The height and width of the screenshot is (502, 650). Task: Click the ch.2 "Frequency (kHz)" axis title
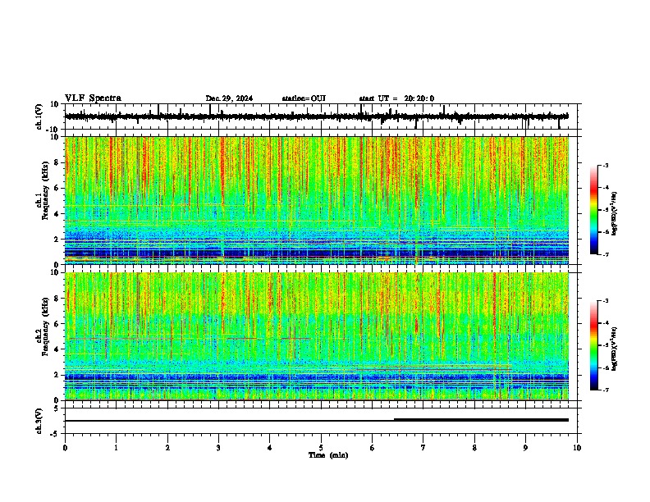pyautogui.click(x=45, y=326)
